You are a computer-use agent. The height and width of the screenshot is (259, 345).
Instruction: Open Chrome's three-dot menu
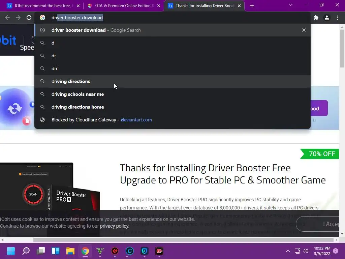tap(338, 18)
